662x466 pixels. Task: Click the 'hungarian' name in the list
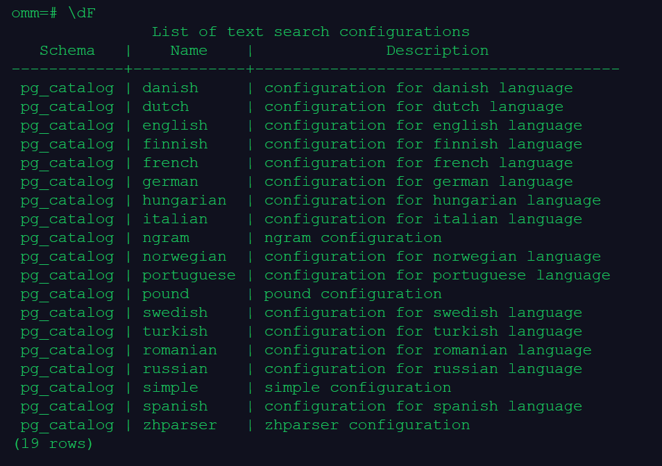pos(185,200)
